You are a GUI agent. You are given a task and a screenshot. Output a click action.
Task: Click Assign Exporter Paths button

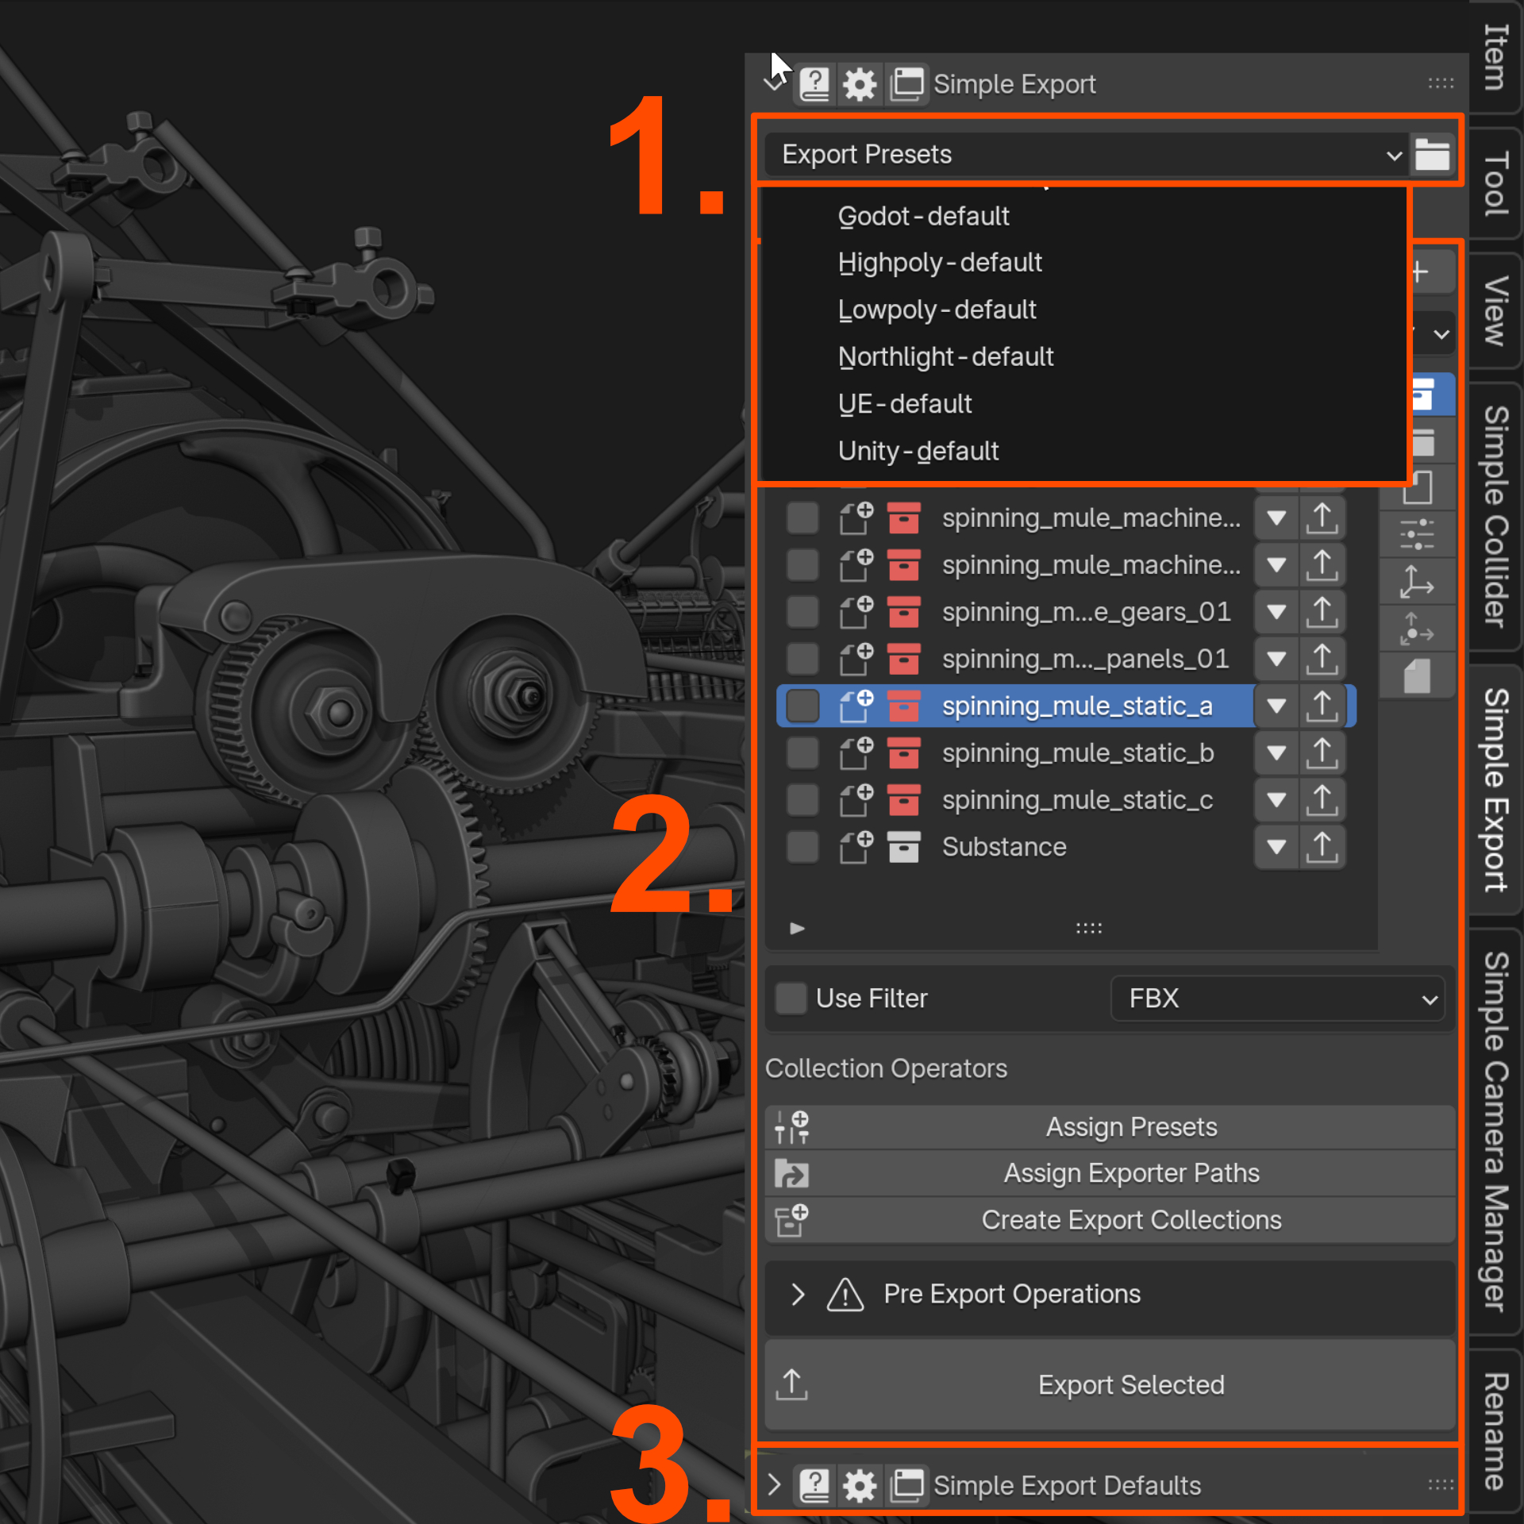click(x=1110, y=1173)
